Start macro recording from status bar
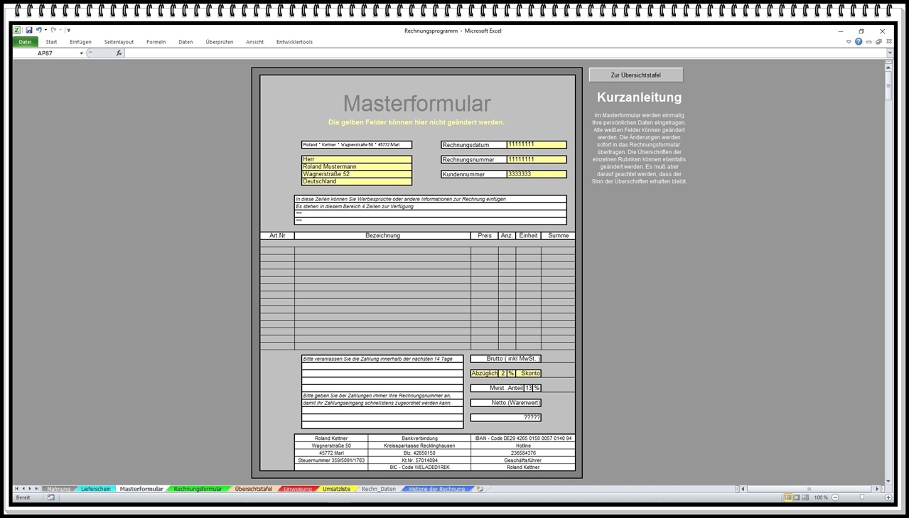Screen dimensions: 909x518 click(51, 497)
